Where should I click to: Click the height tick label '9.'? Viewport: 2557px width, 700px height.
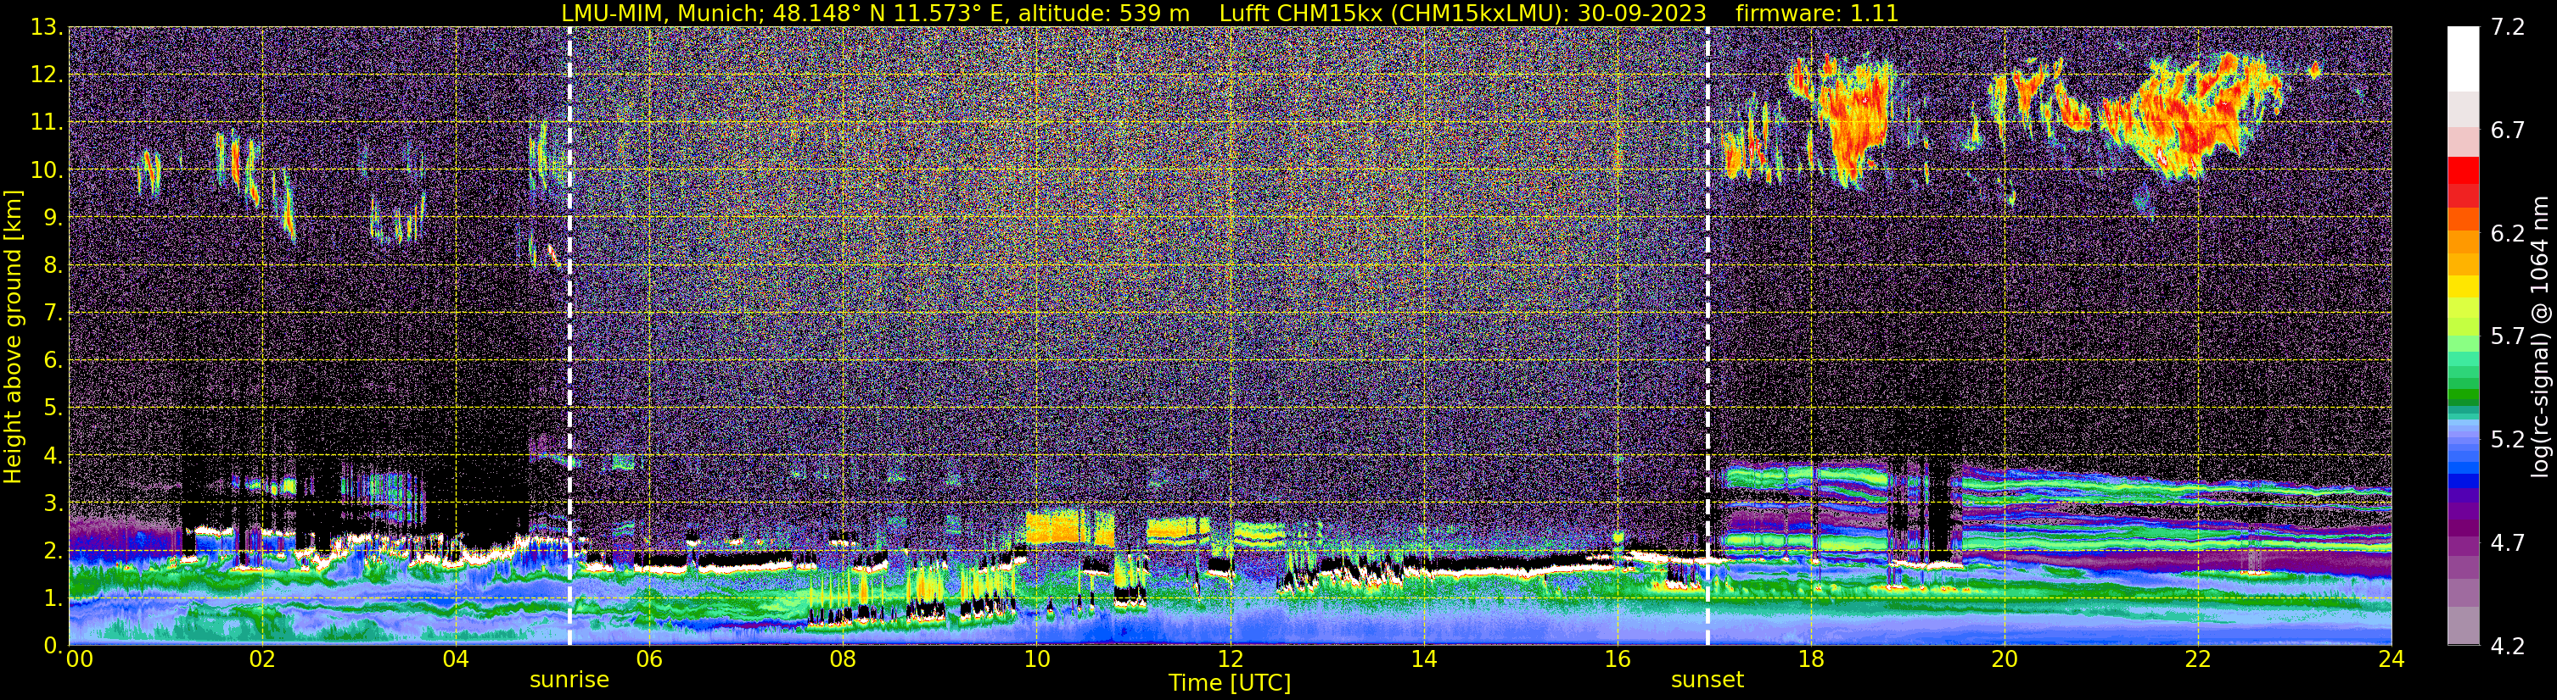coord(52,218)
